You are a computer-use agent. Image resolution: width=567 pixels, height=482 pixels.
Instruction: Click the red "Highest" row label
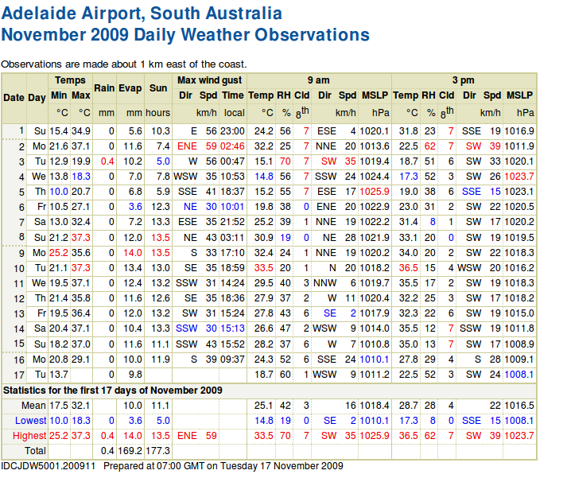coord(29,436)
